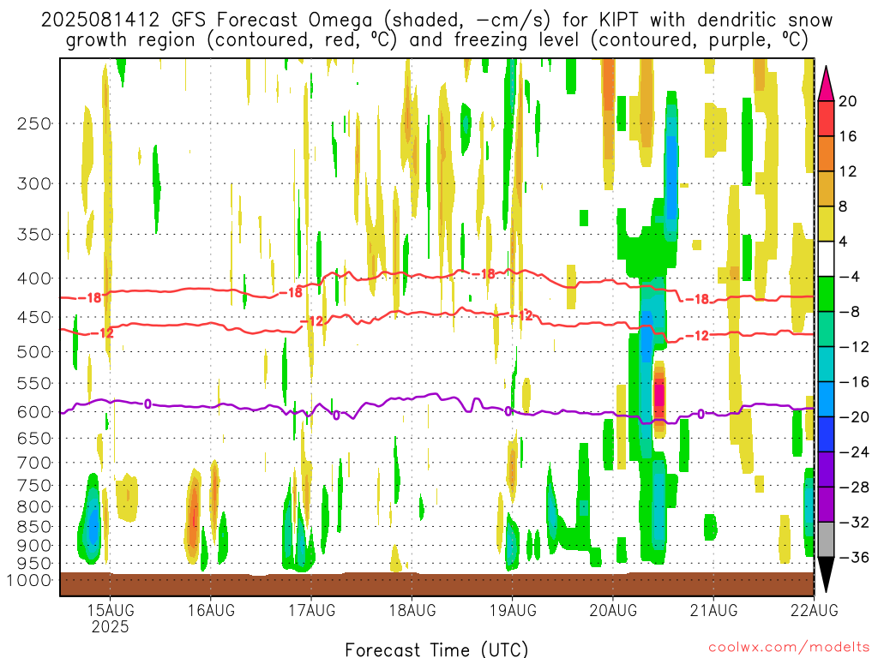Pick the magenta arrow at colorbar top
The height and width of the screenshot is (658, 878).
tap(826, 86)
